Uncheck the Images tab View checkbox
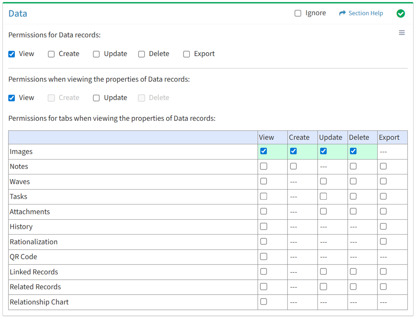 coord(263,151)
